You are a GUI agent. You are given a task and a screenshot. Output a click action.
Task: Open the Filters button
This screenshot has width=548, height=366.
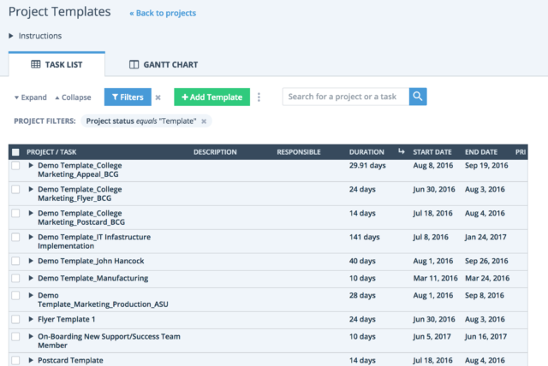point(128,97)
